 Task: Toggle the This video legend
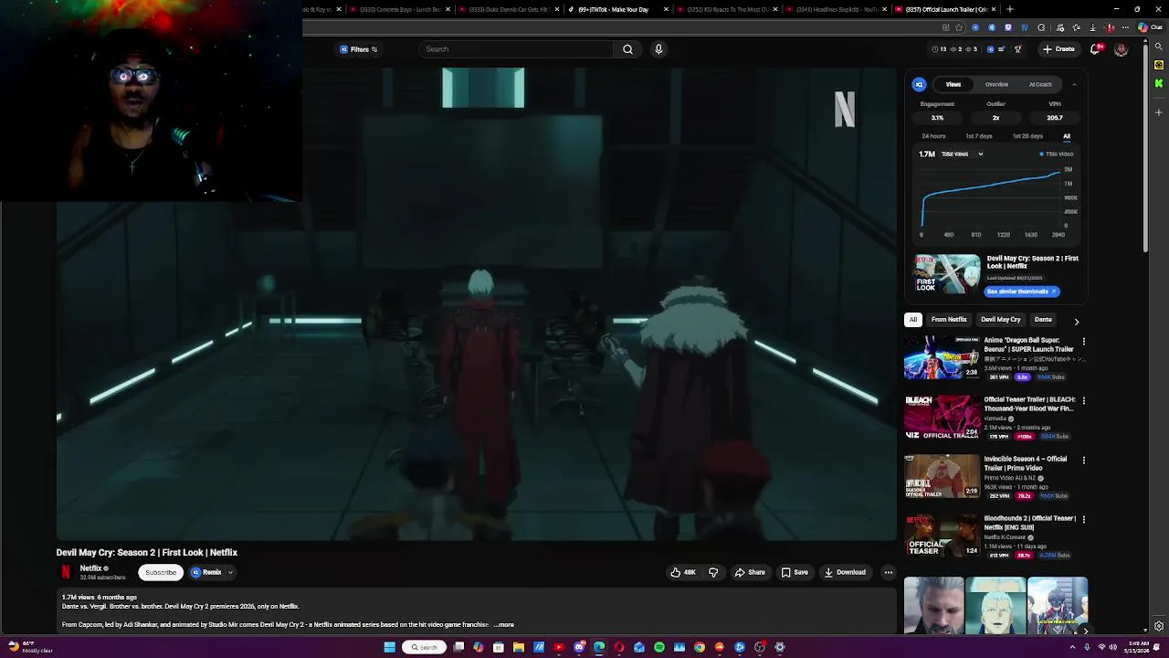click(x=1057, y=154)
